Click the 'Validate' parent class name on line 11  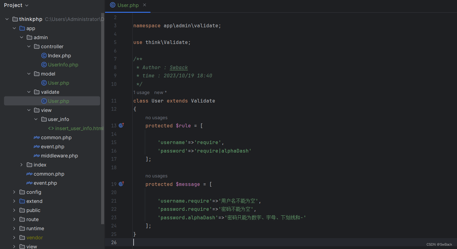pyautogui.click(x=203, y=101)
